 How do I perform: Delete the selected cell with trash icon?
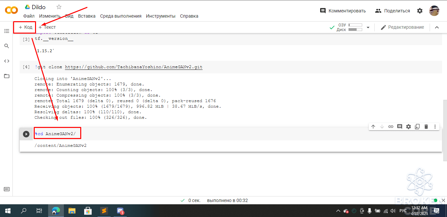(426, 127)
